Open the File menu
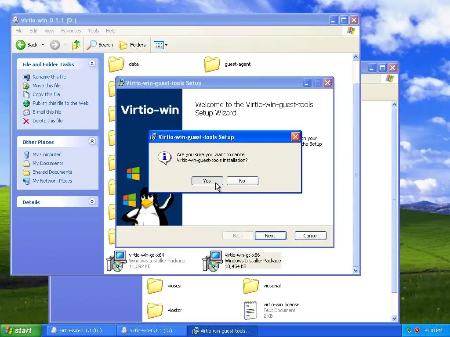Screen dimensions: 450x337 point(19,31)
